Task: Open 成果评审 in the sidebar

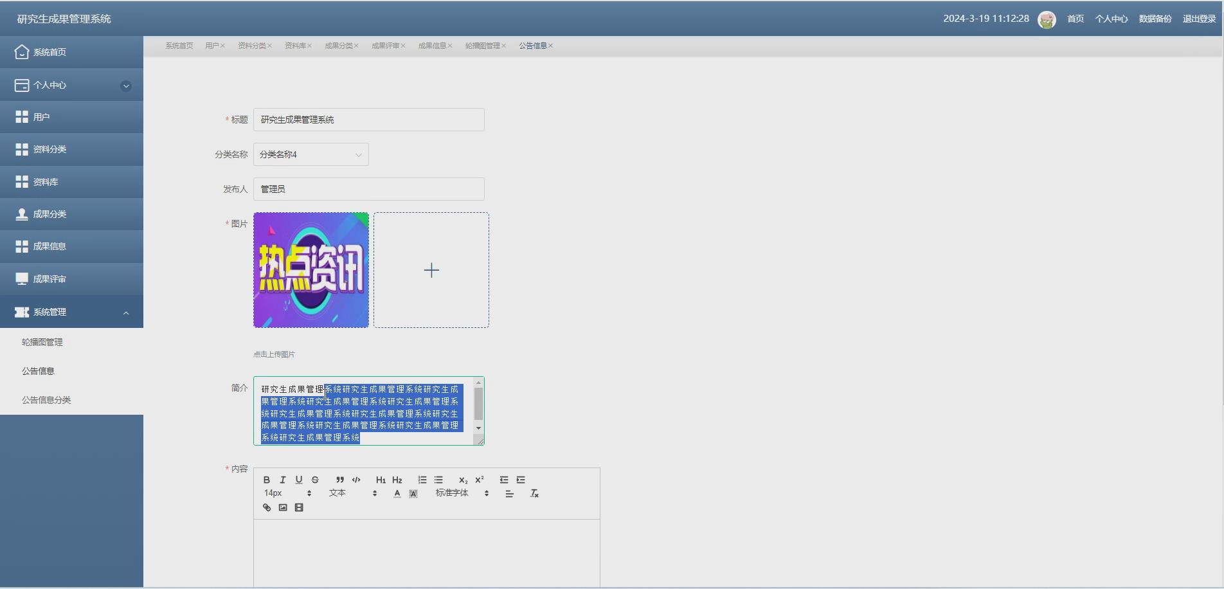Action: click(71, 279)
